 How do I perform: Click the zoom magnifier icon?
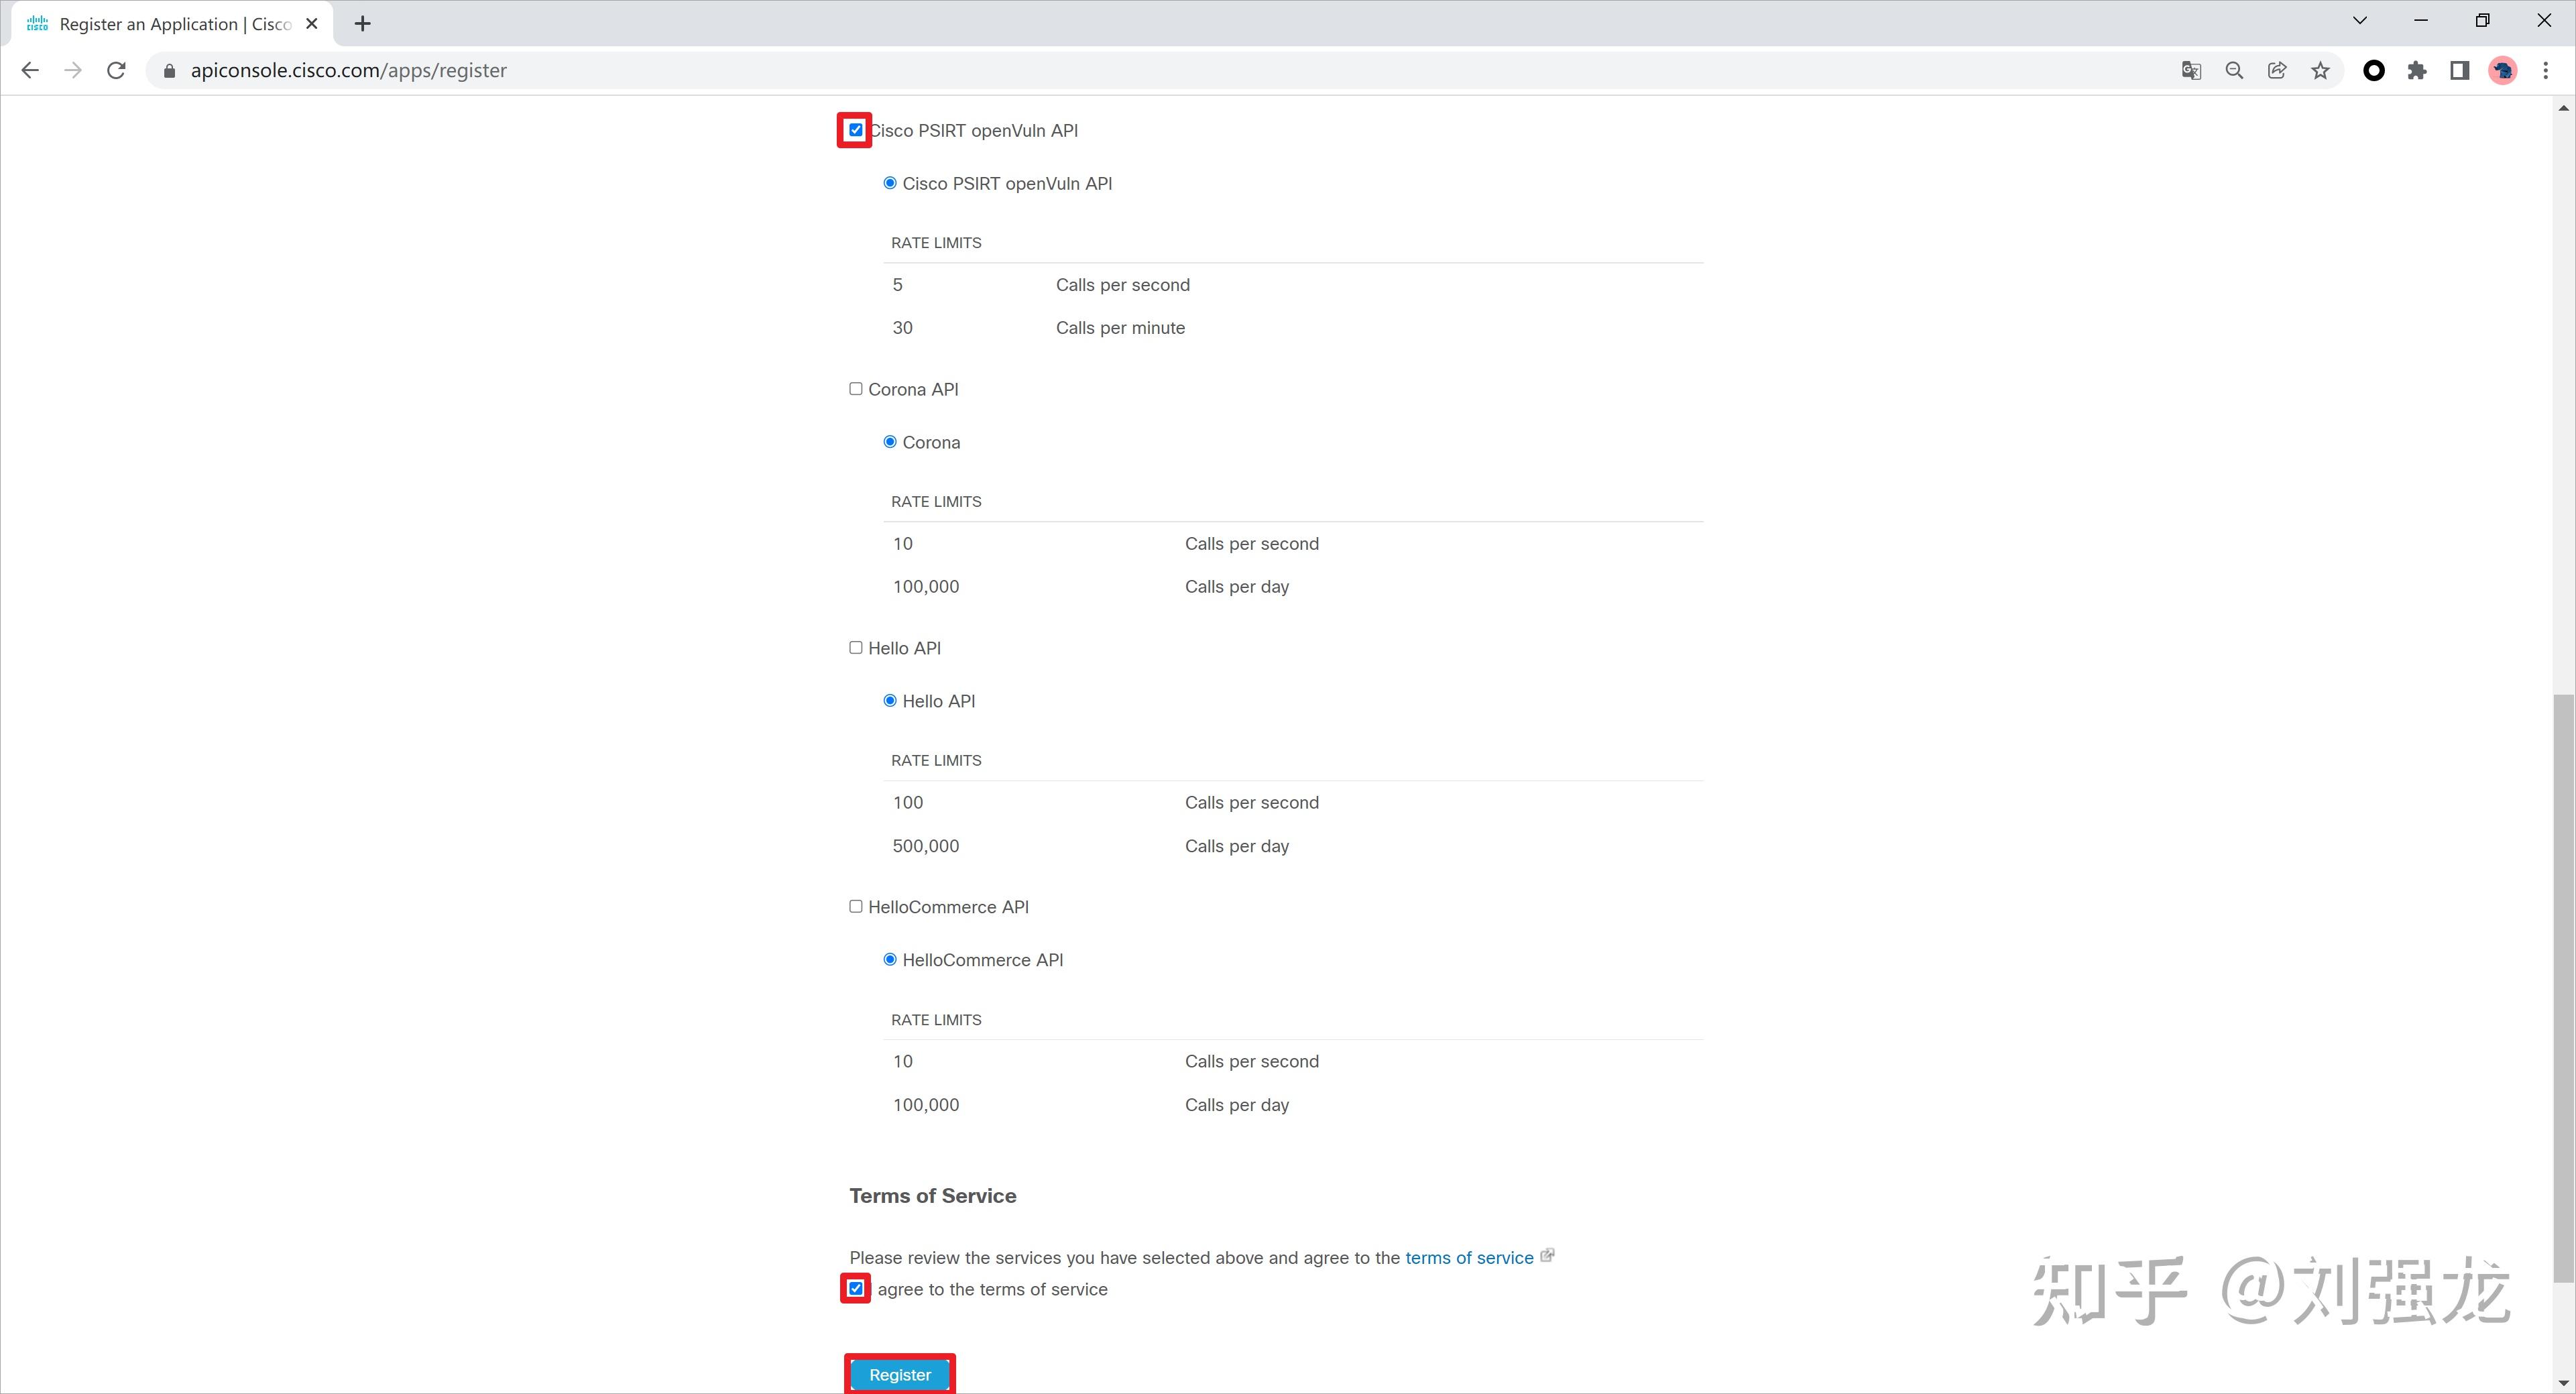pos(2234,70)
